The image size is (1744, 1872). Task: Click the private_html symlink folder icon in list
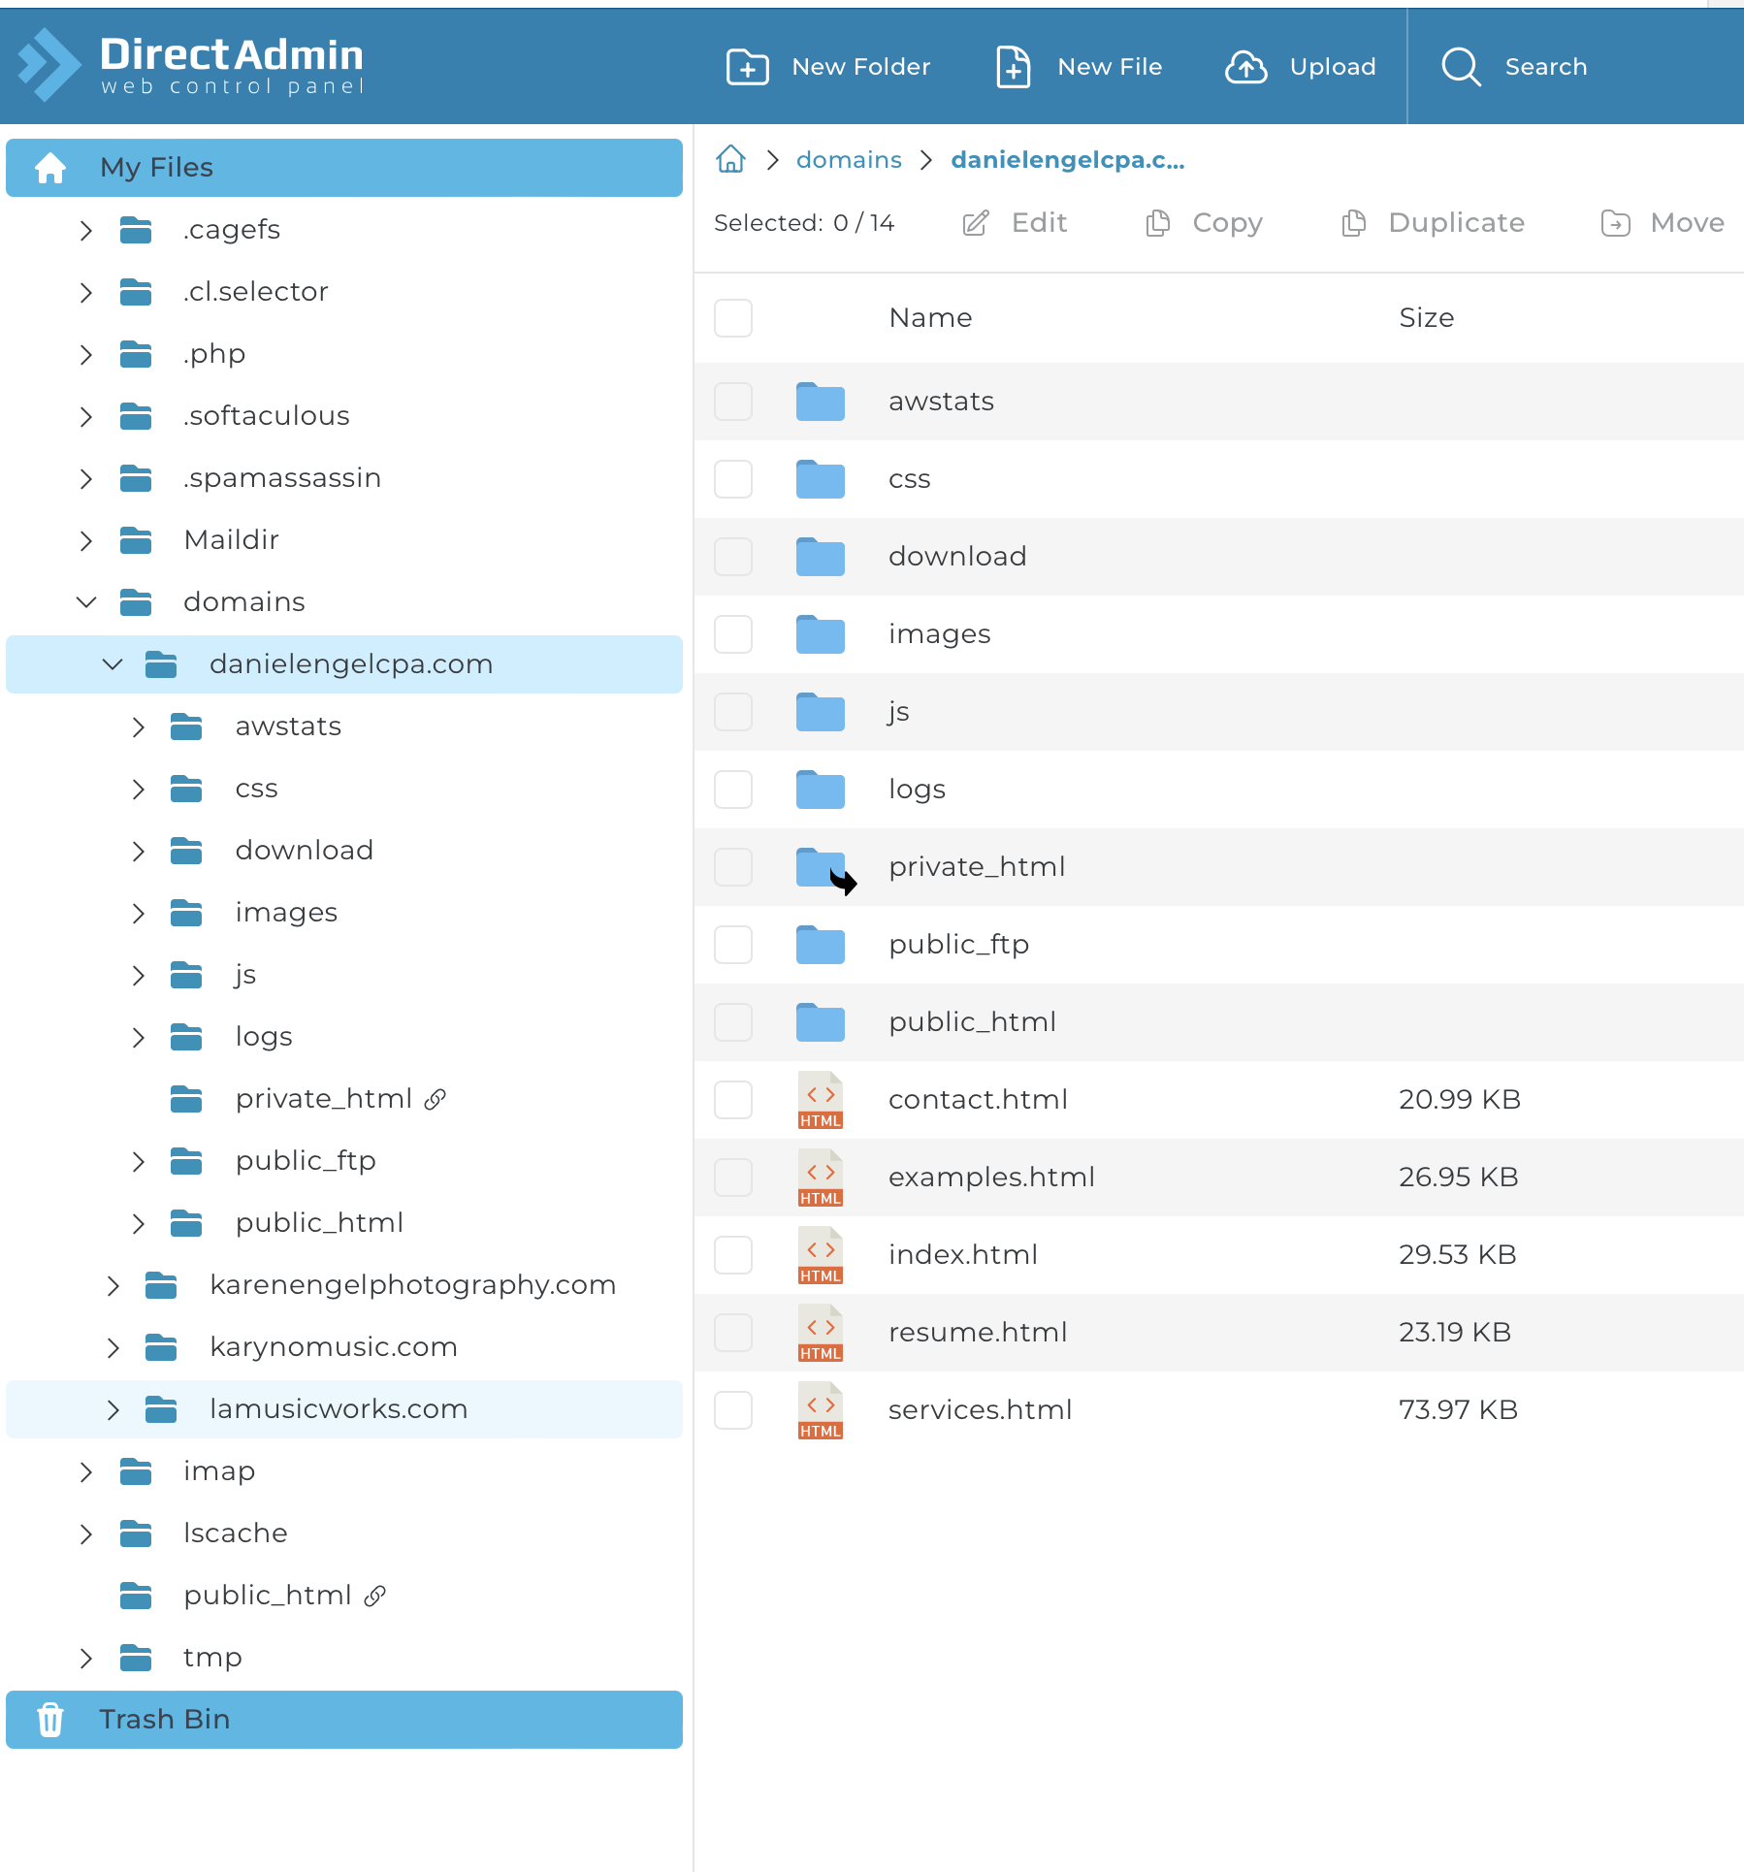click(x=824, y=869)
